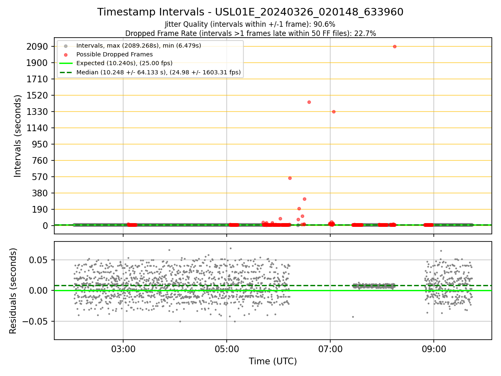Click the 'Residuals (seconds)' axis label
This screenshot has width=501, height=376.
[x=13, y=291]
